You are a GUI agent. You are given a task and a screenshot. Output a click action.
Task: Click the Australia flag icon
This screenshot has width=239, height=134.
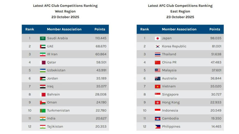click(157, 78)
